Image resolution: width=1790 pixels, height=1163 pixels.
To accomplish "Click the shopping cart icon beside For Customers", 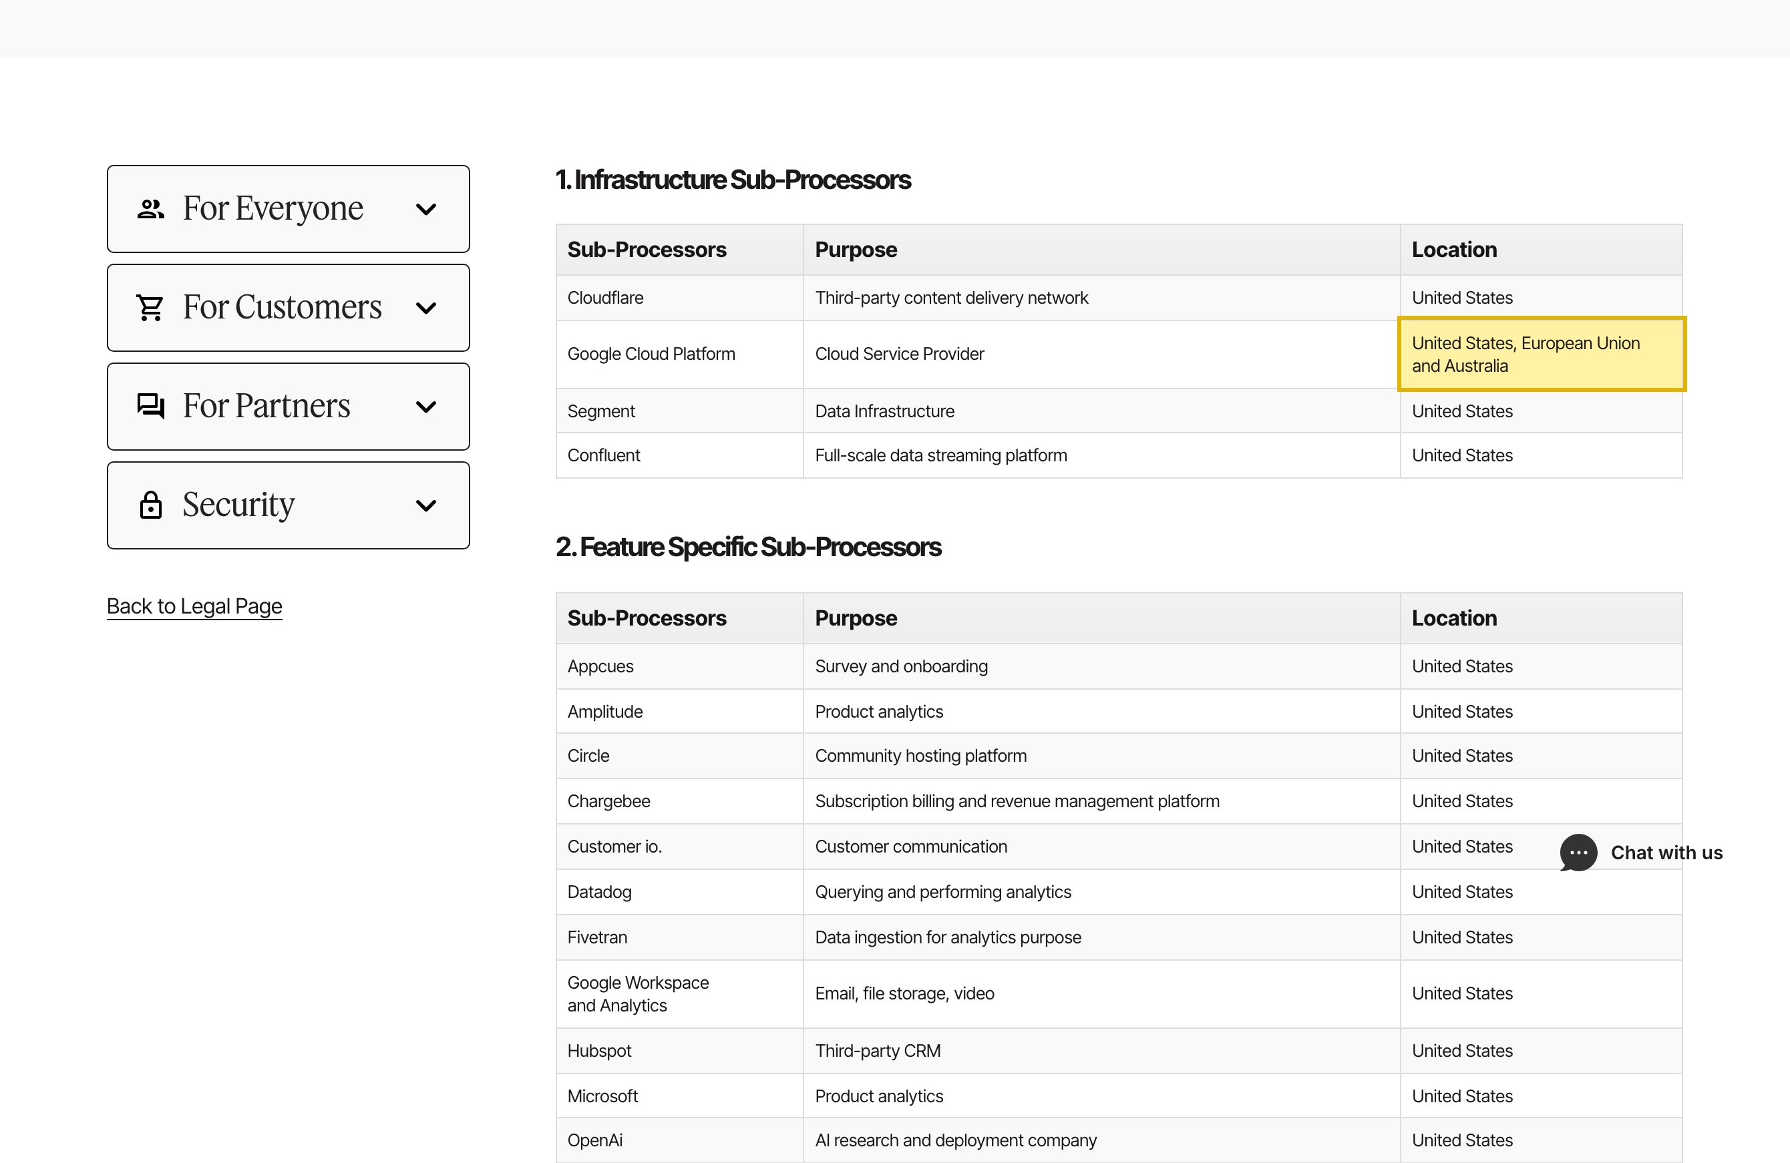I will pyautogui.click(x=150, y=308).
